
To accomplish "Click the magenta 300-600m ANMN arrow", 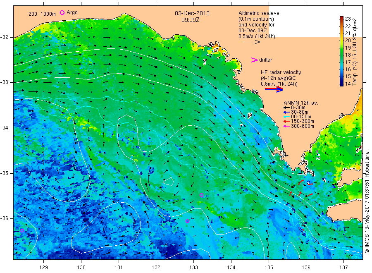I will pyautogui.click(x=286, y=126).
